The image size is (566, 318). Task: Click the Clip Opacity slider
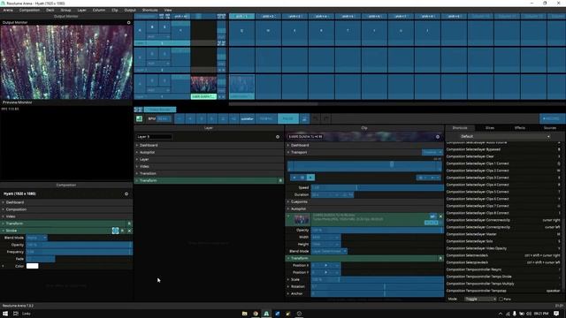click(378, 230)
